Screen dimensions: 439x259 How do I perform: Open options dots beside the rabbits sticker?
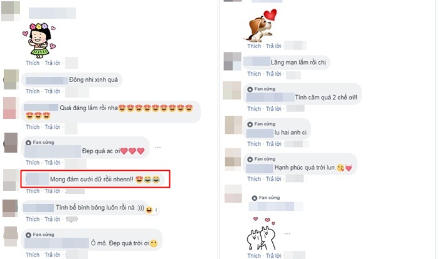pos(287,233)
